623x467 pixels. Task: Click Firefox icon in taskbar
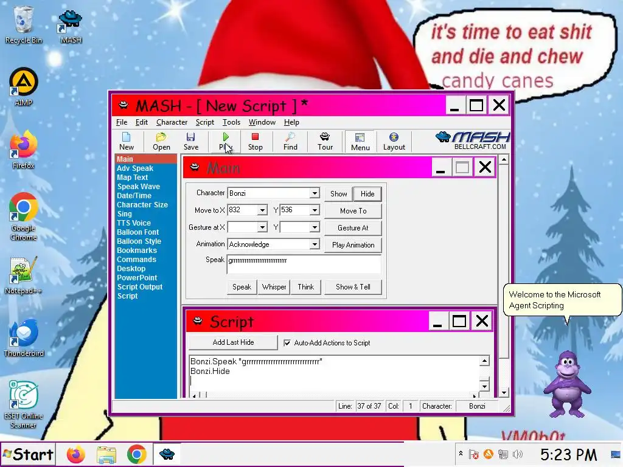coord(75,454)
